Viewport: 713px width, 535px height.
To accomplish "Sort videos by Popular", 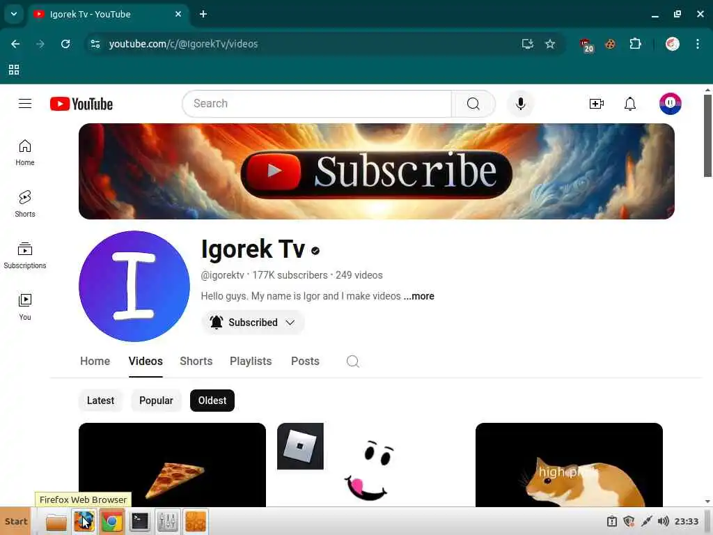I will [156, 401].
